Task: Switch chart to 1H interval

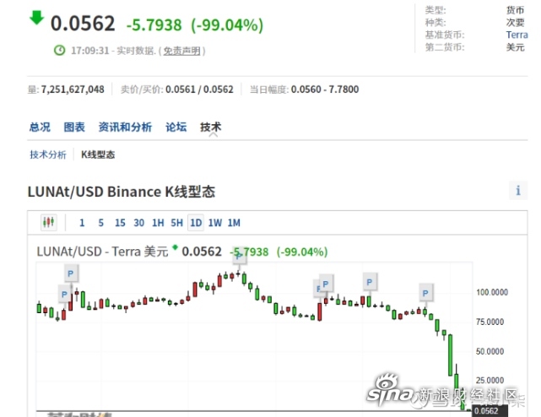Action: (158, 223)
